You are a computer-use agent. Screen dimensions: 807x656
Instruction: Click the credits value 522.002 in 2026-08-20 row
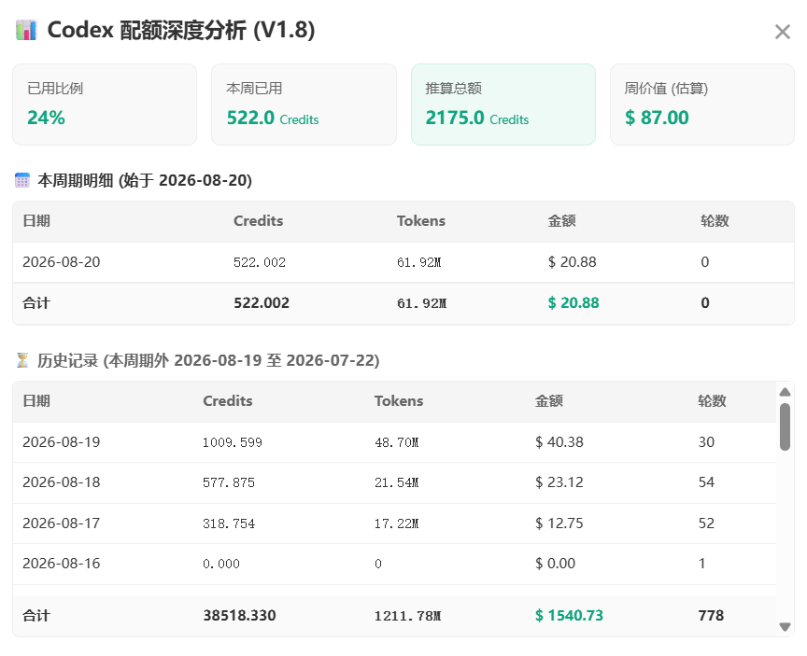click(x=260, y=262)
